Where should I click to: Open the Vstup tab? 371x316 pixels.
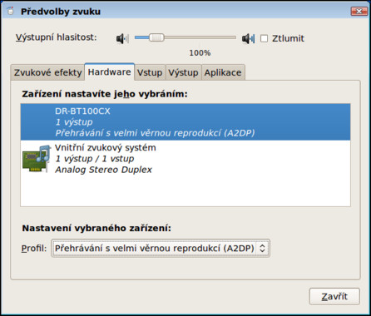[150, 72]
